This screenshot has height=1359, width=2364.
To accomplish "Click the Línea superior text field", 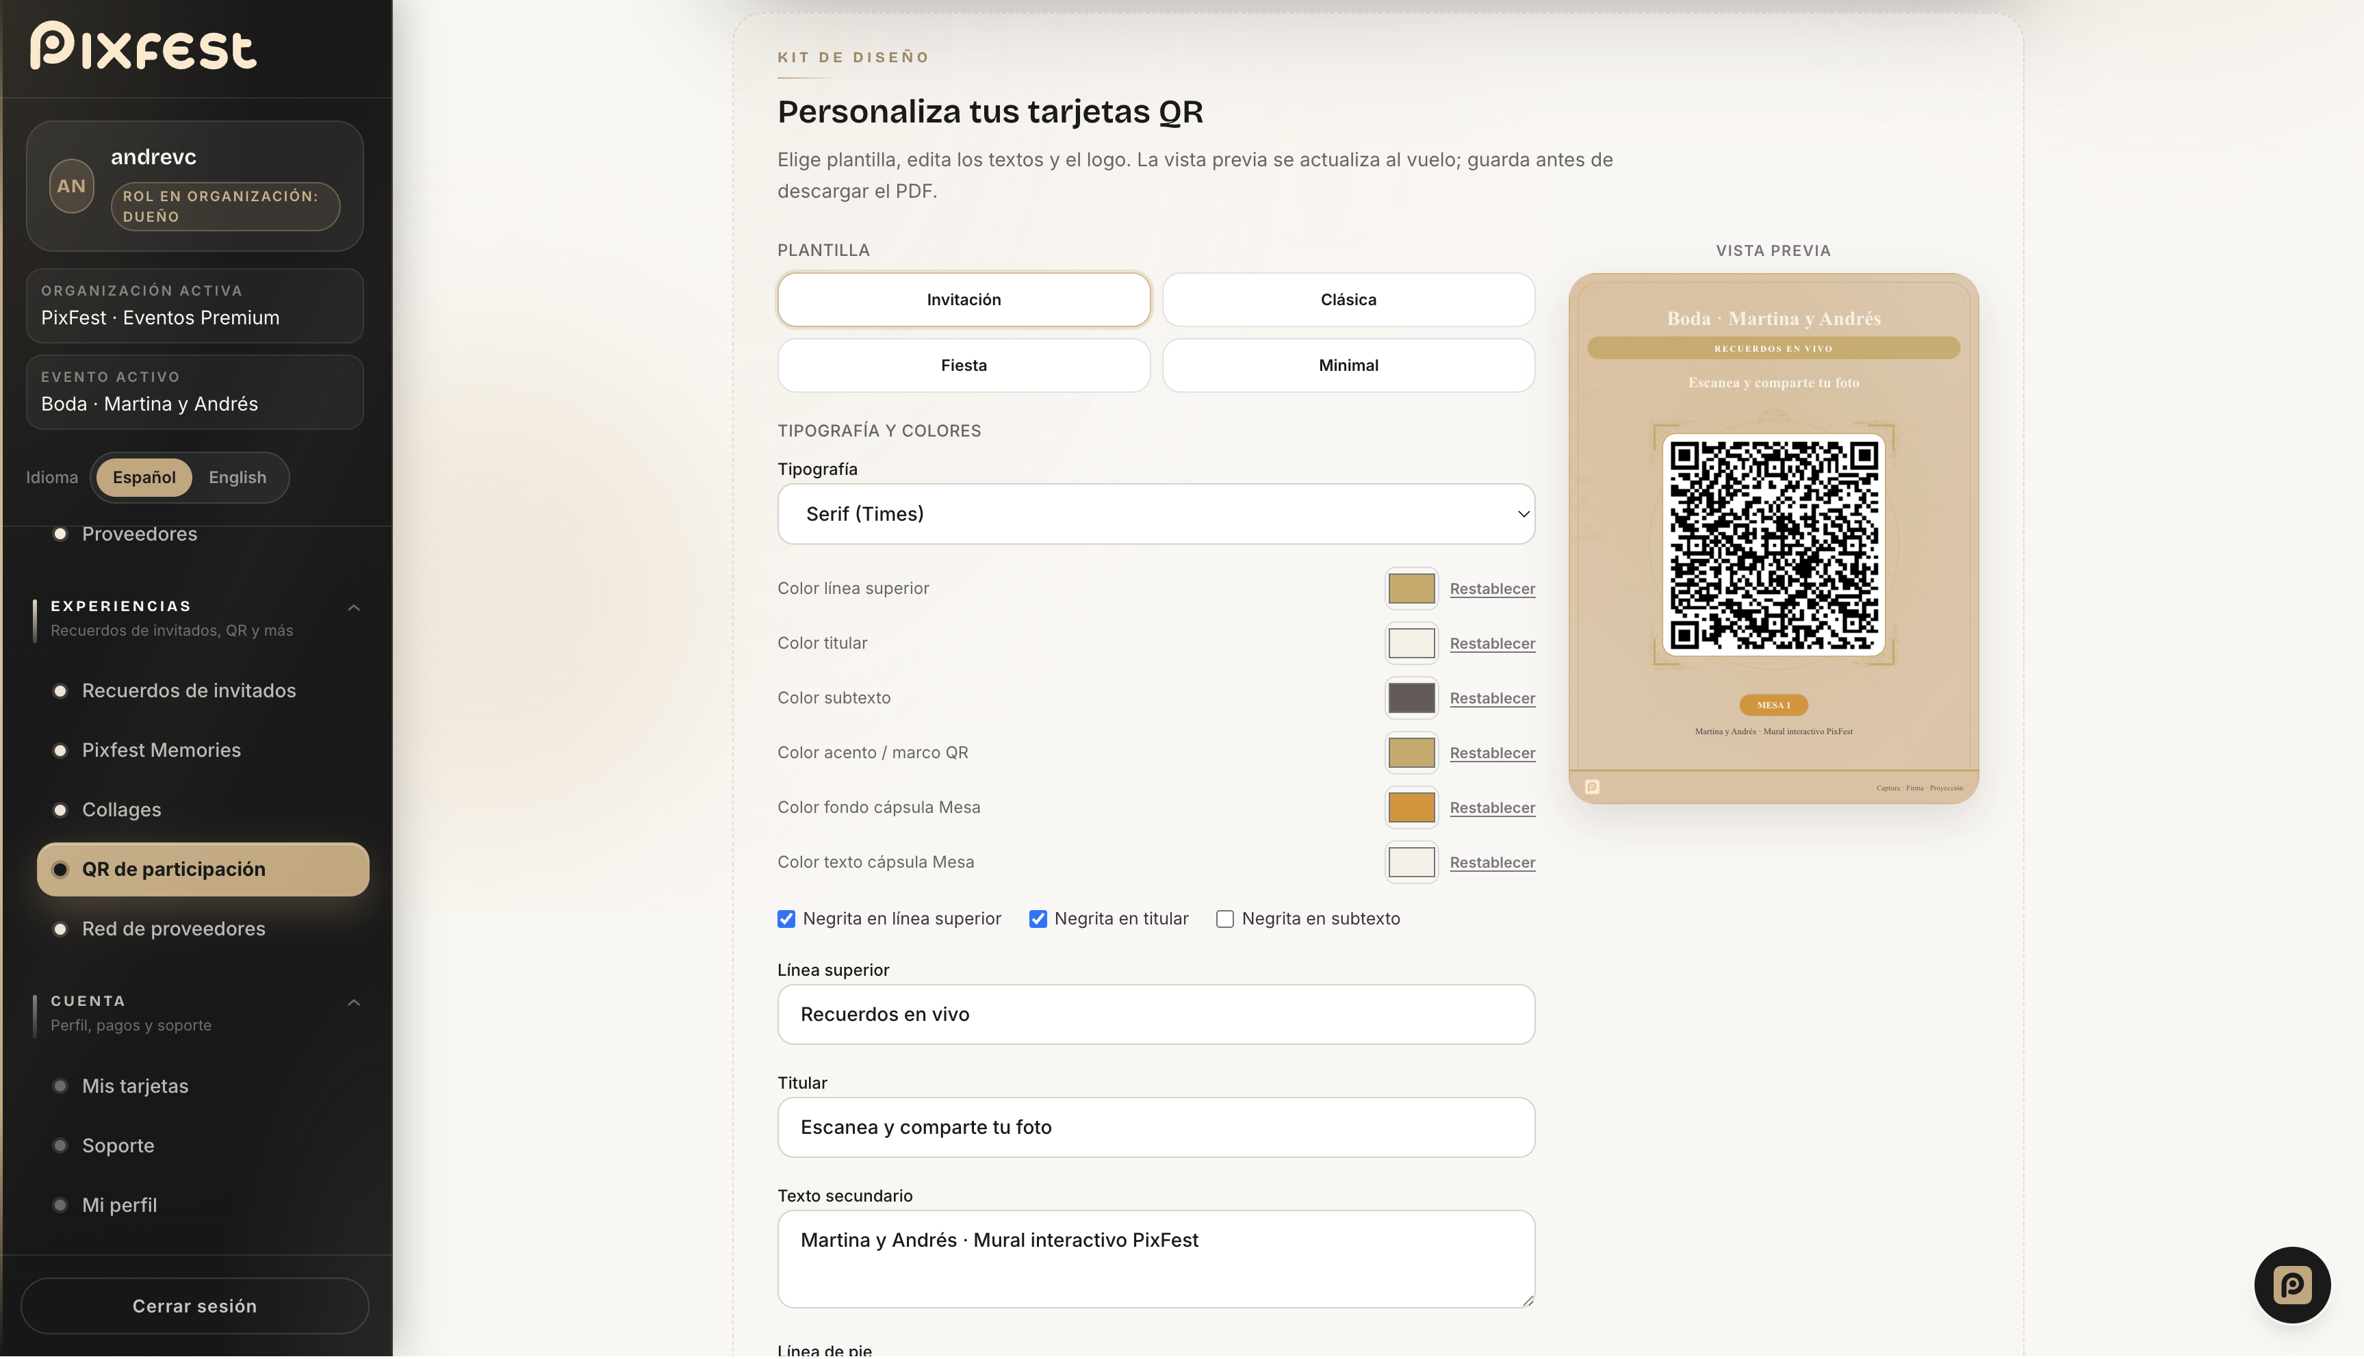I will 1155,1015.
